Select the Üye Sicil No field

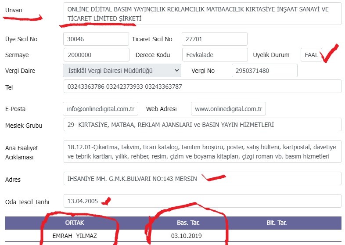(96, 39)
